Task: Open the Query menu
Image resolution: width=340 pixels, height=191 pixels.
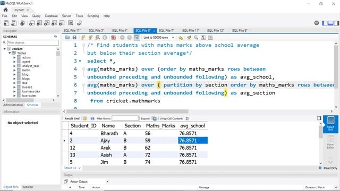Action: pos(36,16)
